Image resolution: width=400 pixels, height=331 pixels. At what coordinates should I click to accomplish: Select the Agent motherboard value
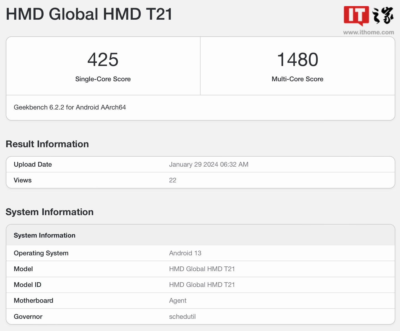178,301
